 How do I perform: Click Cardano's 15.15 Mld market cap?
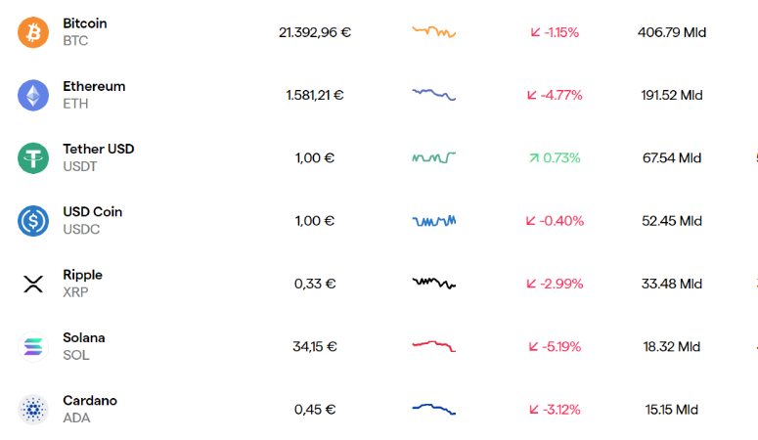click(672, 410)
